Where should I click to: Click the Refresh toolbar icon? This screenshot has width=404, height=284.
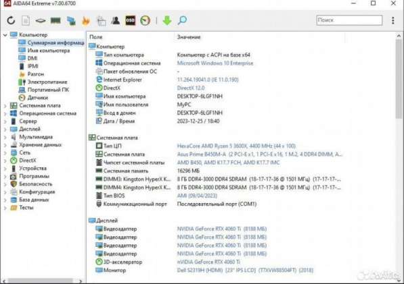pyautogui.click(x=11, y=20)
